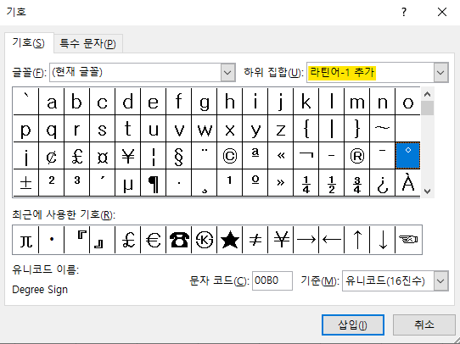Choose the registered ® symbol
This screenshot has height=344, width=460.
pos(357,155)
